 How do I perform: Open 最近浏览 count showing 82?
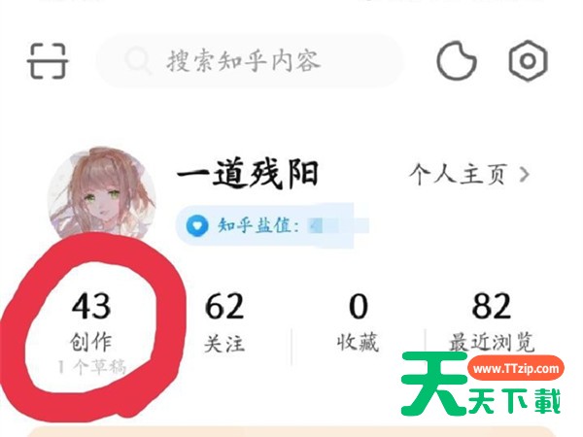point(492,306)
